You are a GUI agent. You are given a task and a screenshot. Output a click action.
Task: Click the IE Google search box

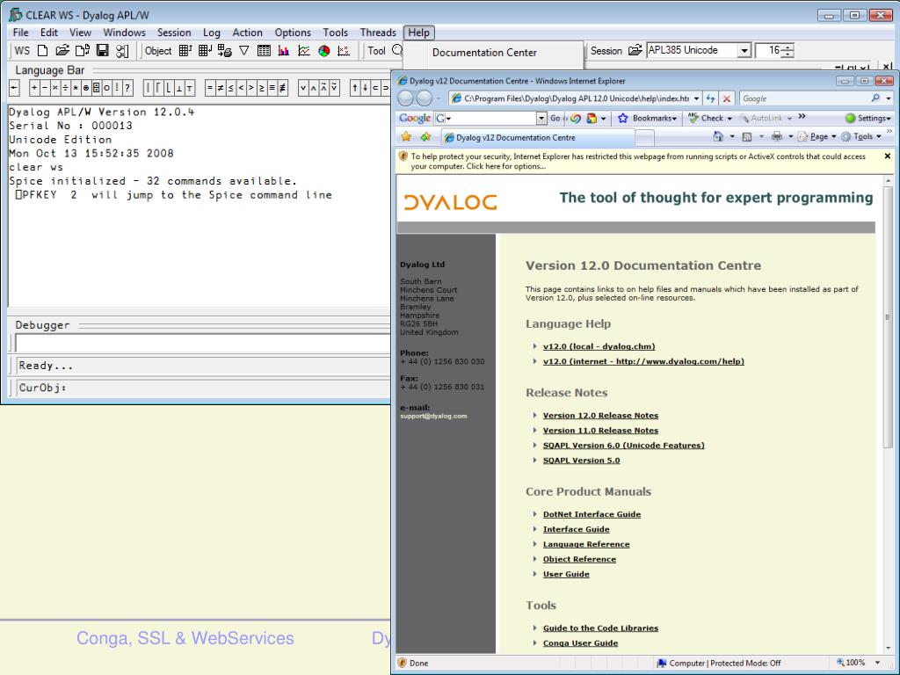pos(803,98)
